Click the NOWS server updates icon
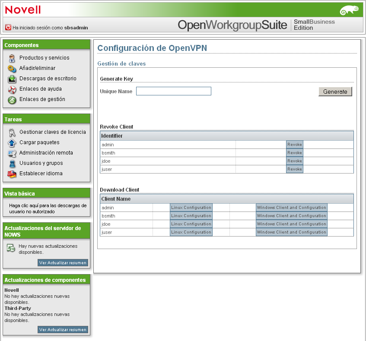Image resolution: width=366 pixels, height=341 pixels. (x=11, y=248)
